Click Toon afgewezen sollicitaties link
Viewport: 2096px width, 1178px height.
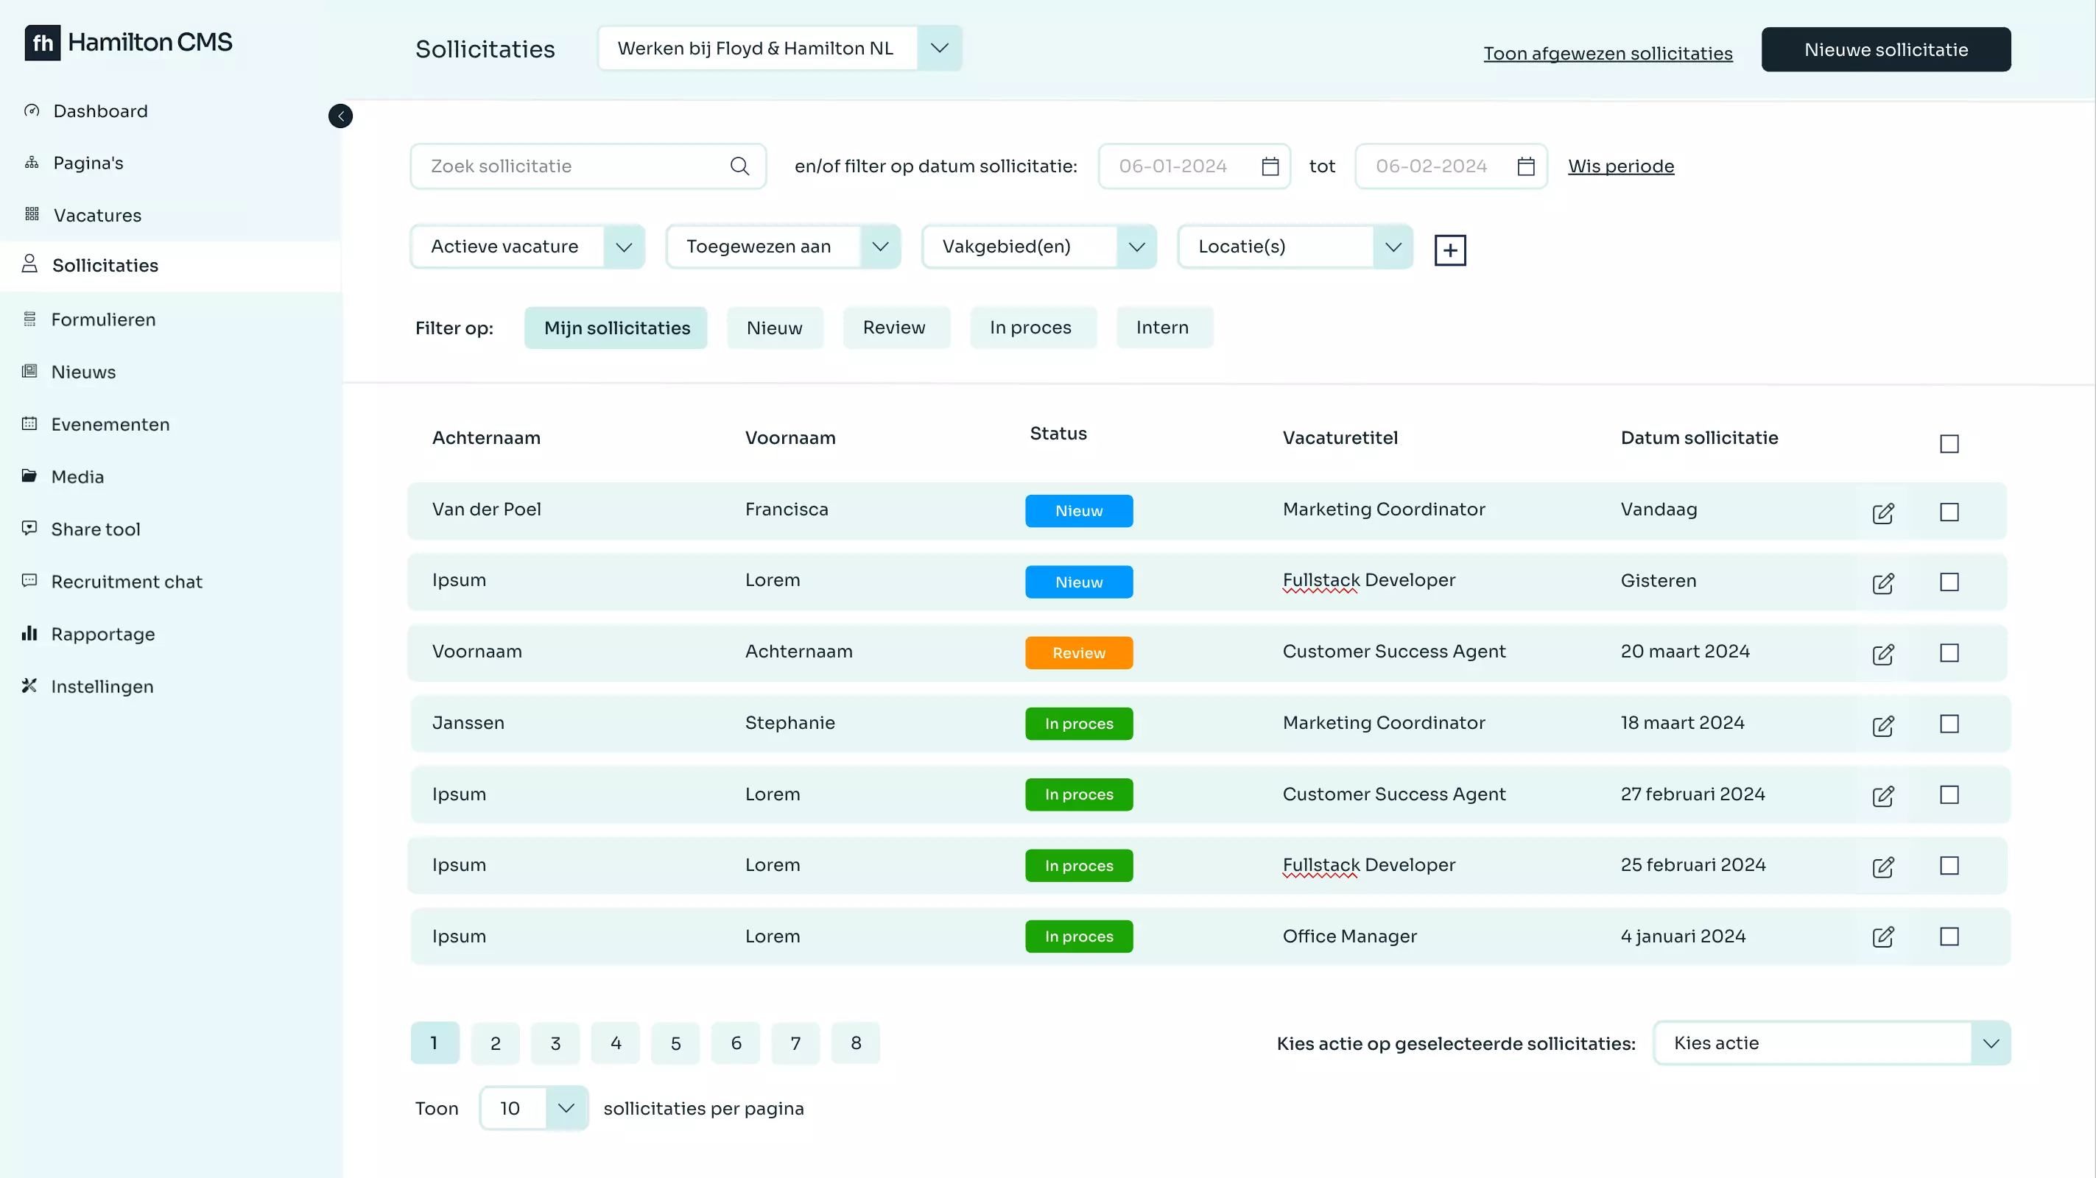[x=1608, y=54]
